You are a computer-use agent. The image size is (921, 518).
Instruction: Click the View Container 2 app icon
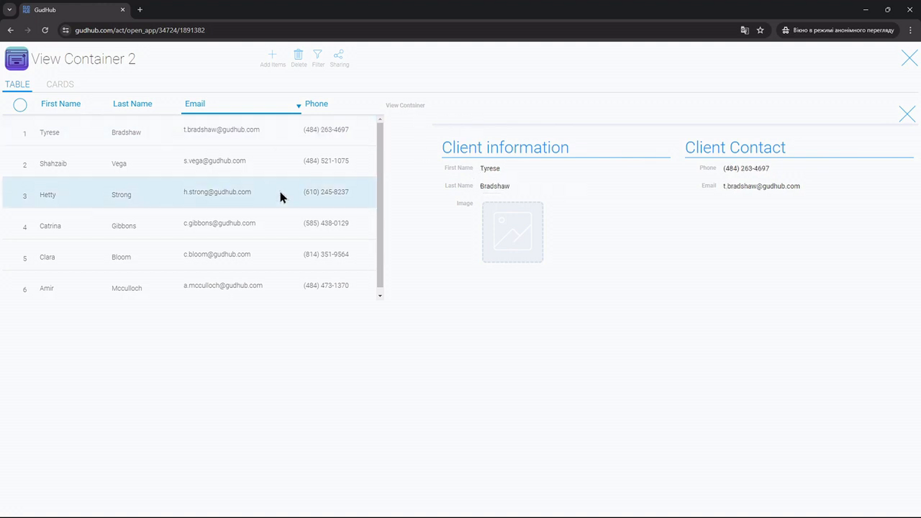(17, 59)
